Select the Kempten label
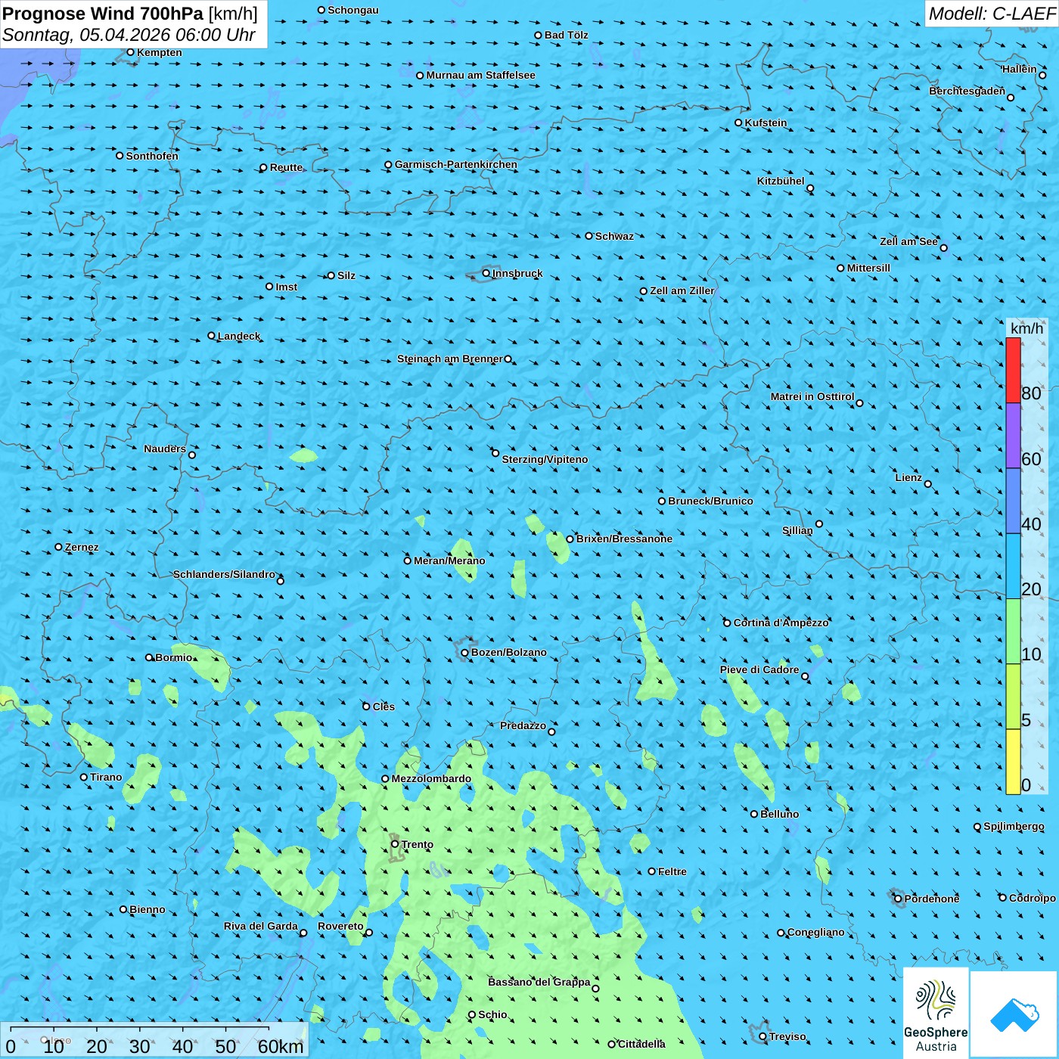The image size is (1059, 1059). 160,52
